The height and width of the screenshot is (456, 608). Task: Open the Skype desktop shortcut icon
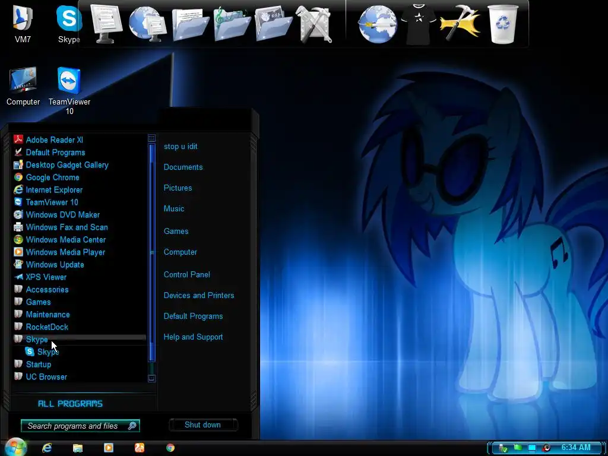(69, 24)
